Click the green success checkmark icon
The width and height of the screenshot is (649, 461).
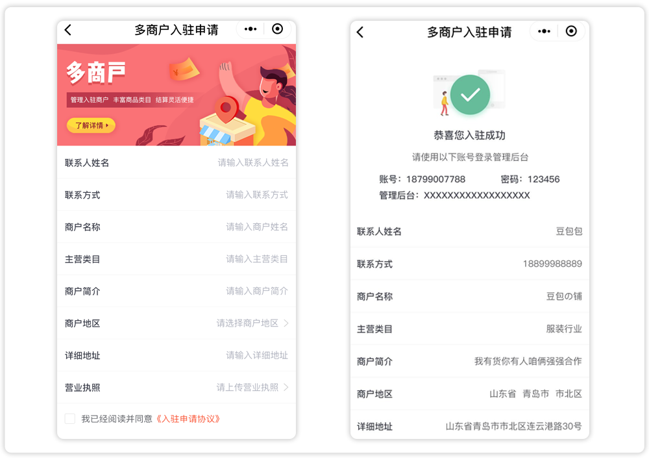[x=470, y=95]
